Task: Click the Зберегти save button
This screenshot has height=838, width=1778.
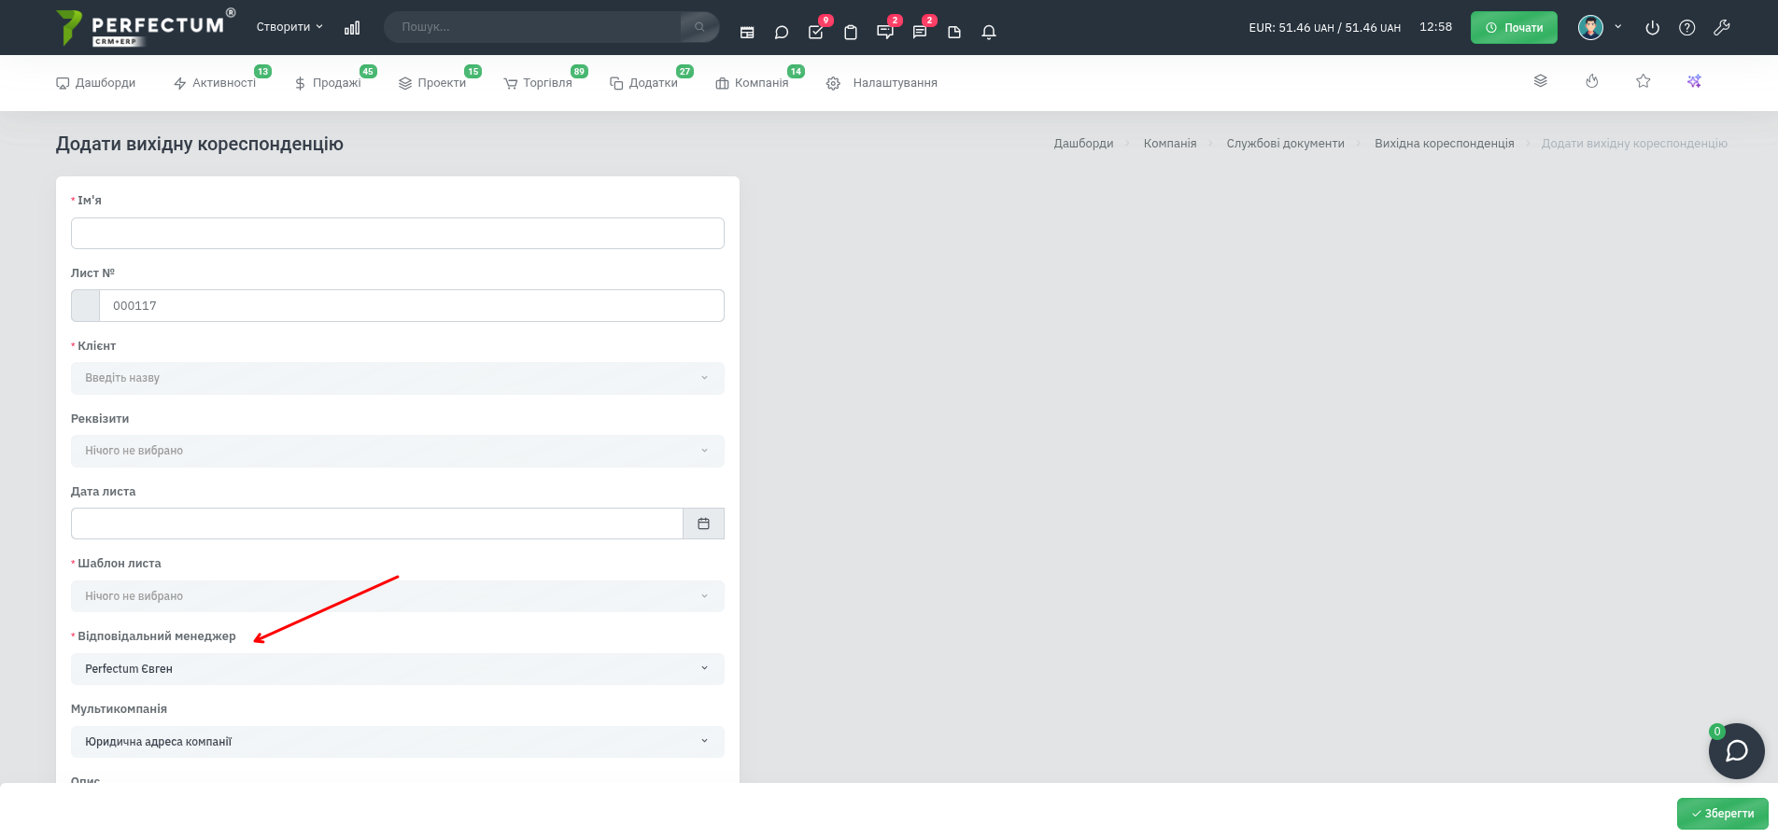Action: pyautogui.click(x=1723, y=814)
